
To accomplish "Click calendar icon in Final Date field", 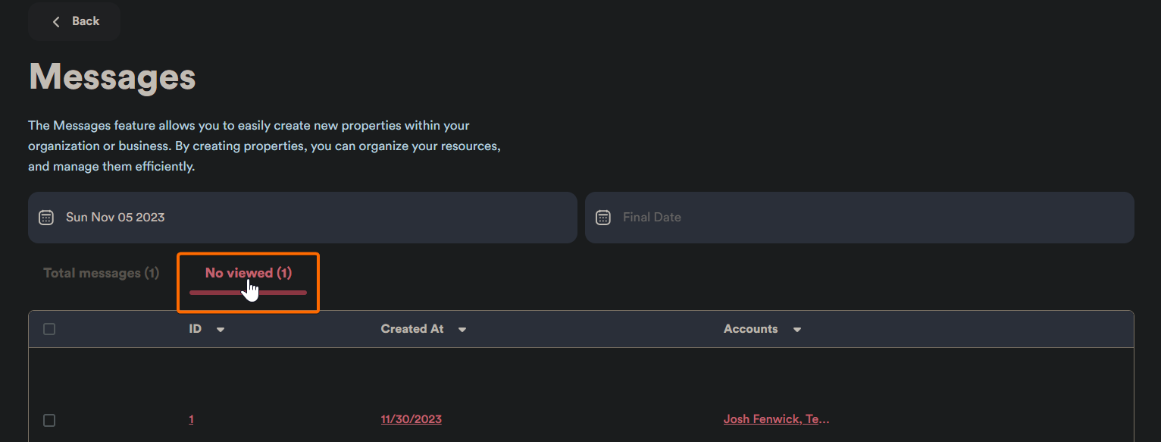I will click(603, 218).
